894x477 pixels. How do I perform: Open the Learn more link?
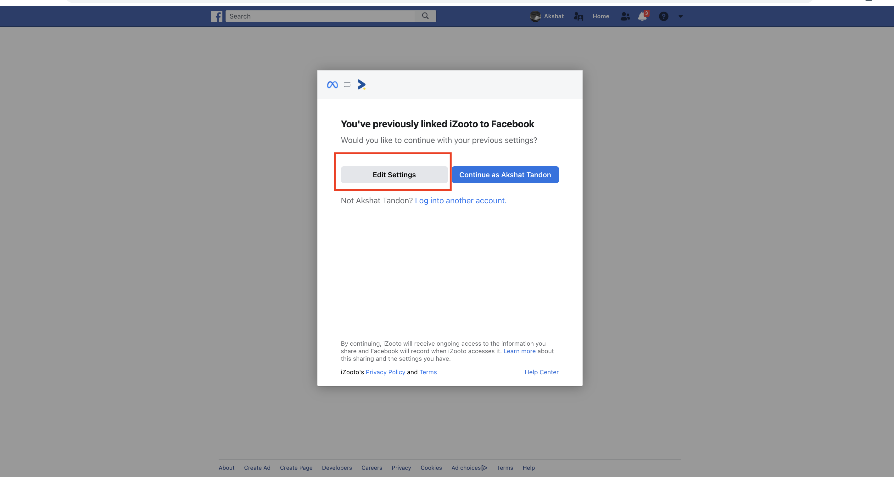pos(519,351)
